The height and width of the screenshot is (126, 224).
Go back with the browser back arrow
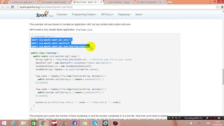(3, 7)
